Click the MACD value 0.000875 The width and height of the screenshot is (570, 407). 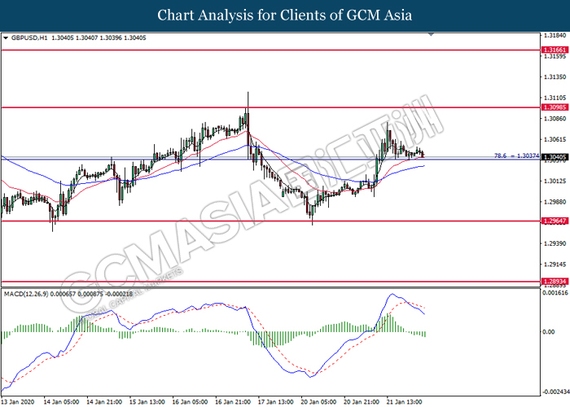(91, 294)
